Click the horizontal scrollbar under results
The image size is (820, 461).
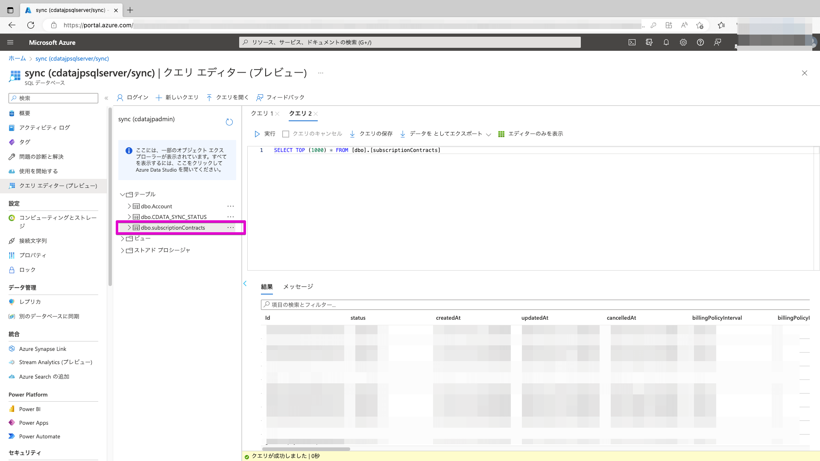coord(306,449)
